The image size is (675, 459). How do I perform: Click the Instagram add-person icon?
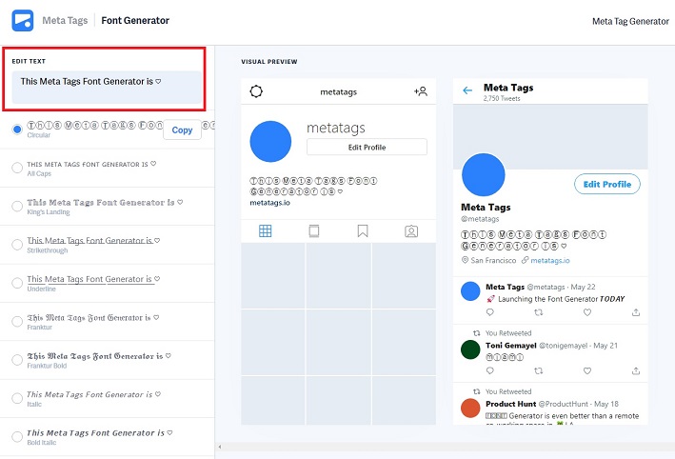(421, 91)
